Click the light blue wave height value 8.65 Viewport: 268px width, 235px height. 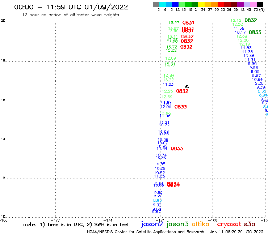262,91
